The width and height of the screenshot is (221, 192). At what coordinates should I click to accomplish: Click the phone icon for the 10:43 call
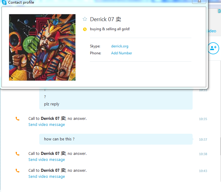18,171
